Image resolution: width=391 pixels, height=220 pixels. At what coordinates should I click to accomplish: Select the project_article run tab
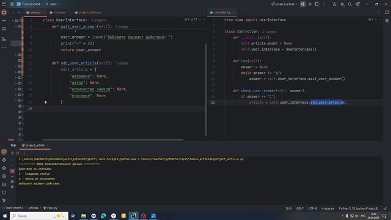pyautogui.click(x=35, y=145)
